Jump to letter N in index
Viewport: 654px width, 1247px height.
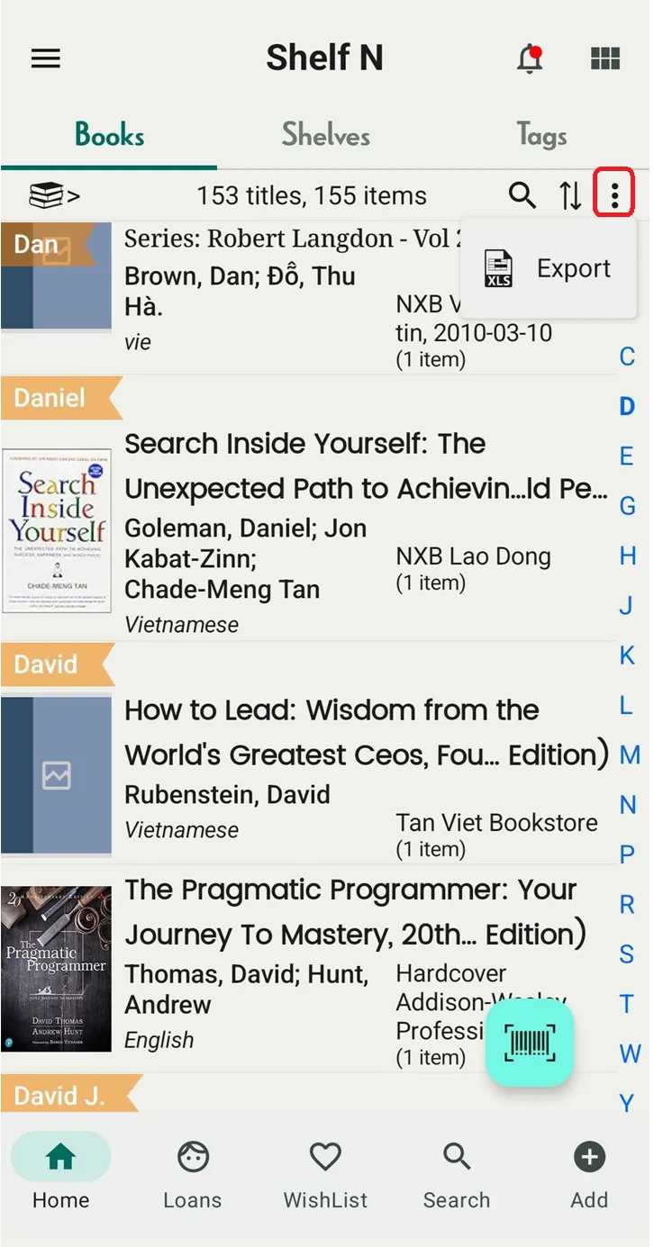pos(628,805)
